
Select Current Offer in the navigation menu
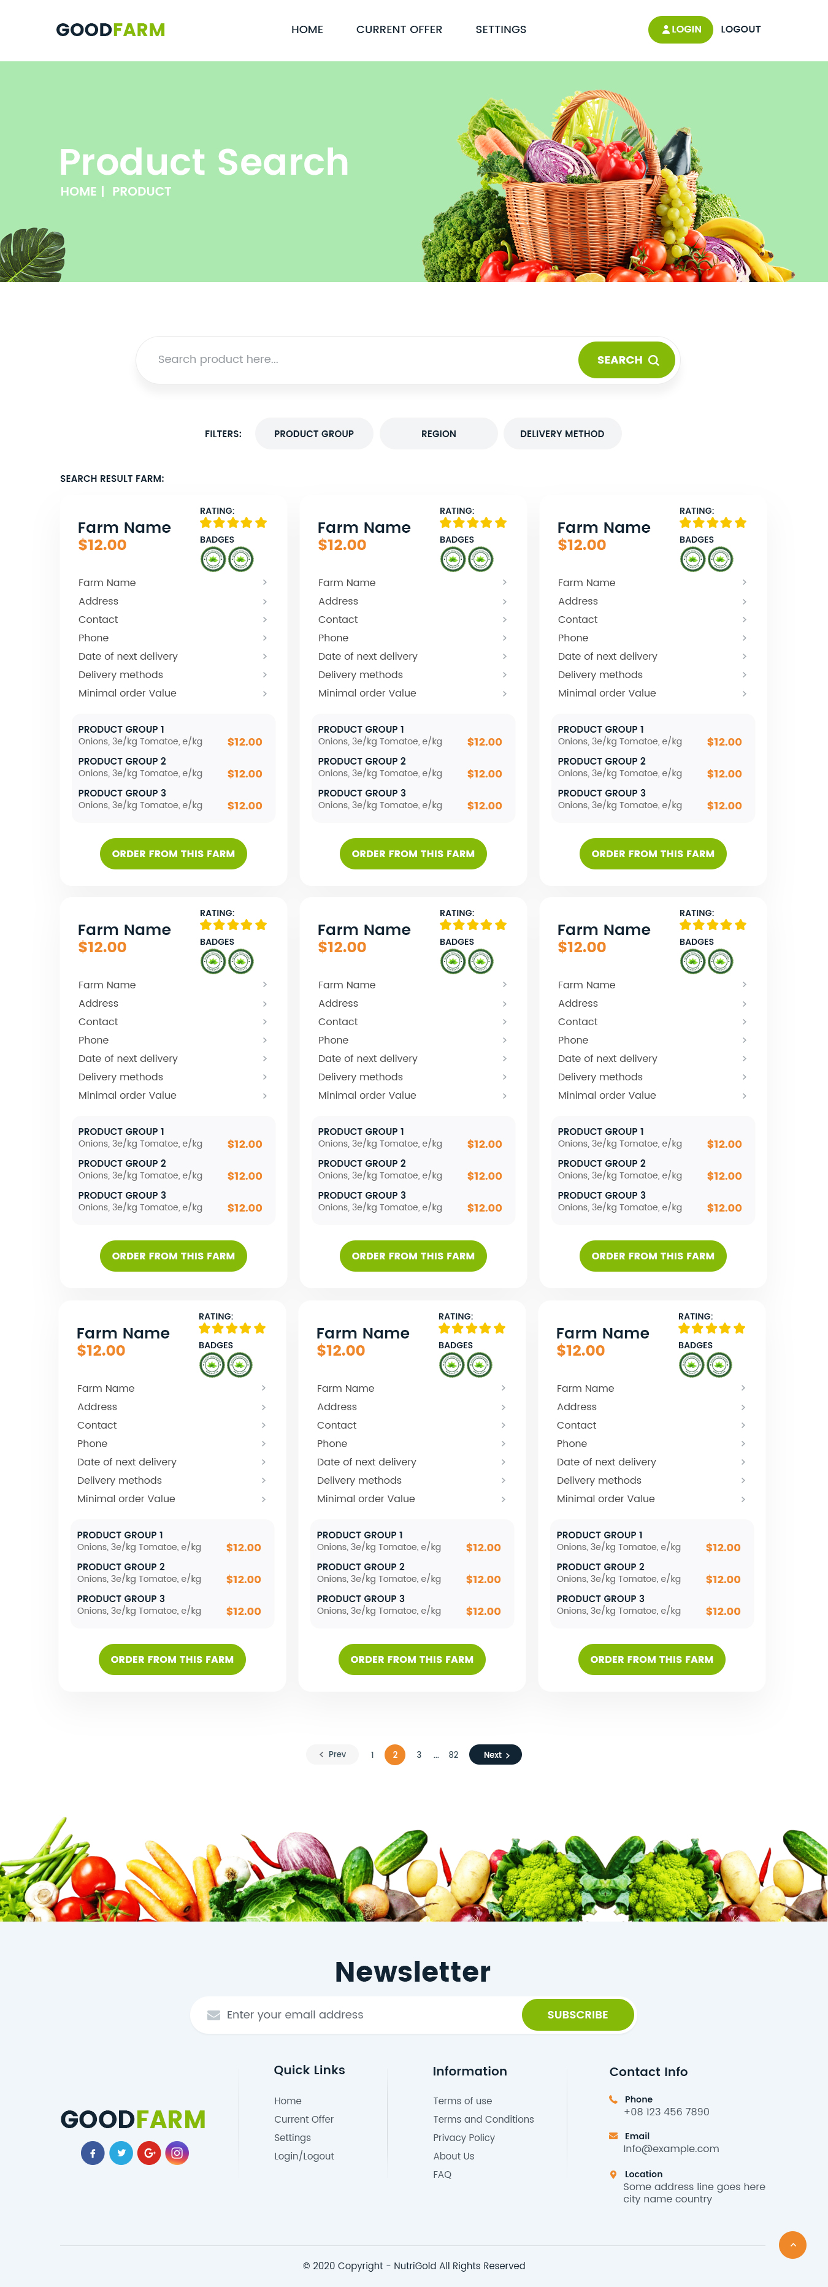399,30
